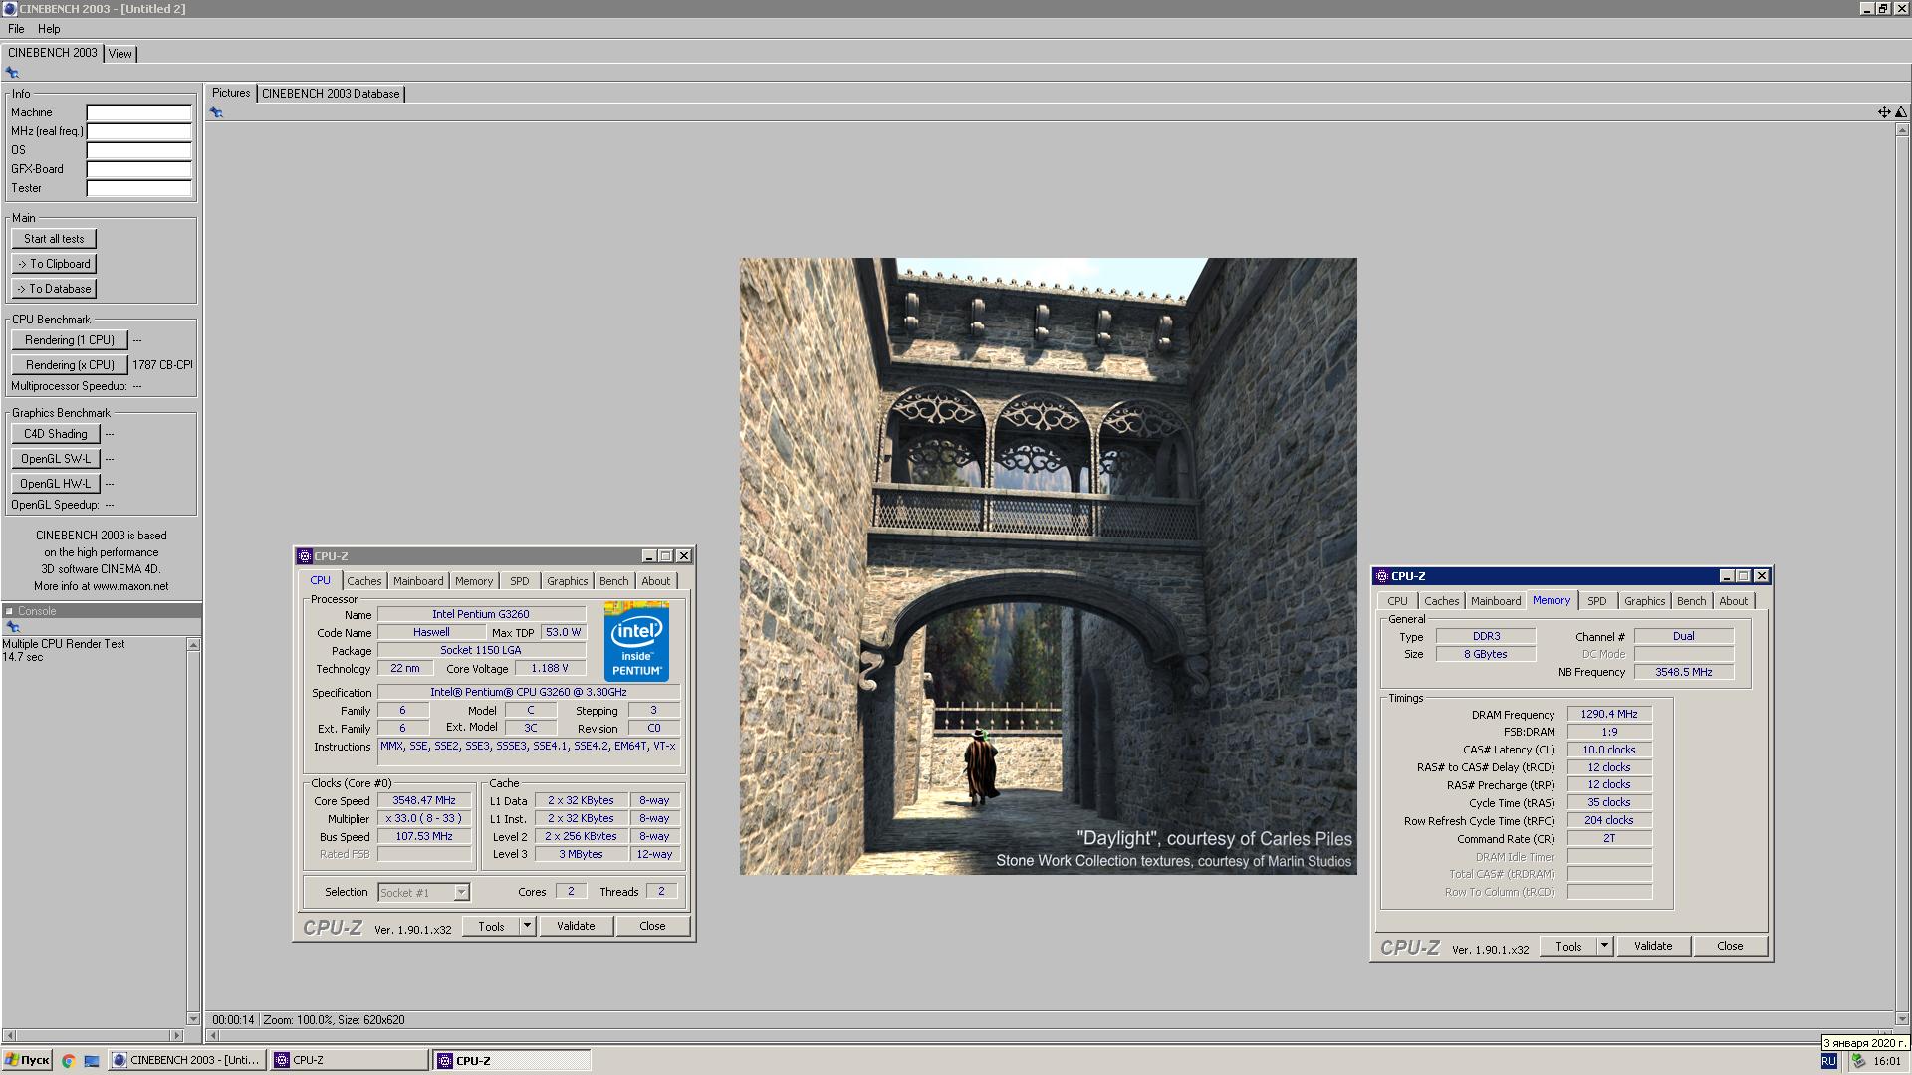Open Tools dropdown arrow in left CPU-Z
Screen dimensions: 1912x1075
pos(528,926)
